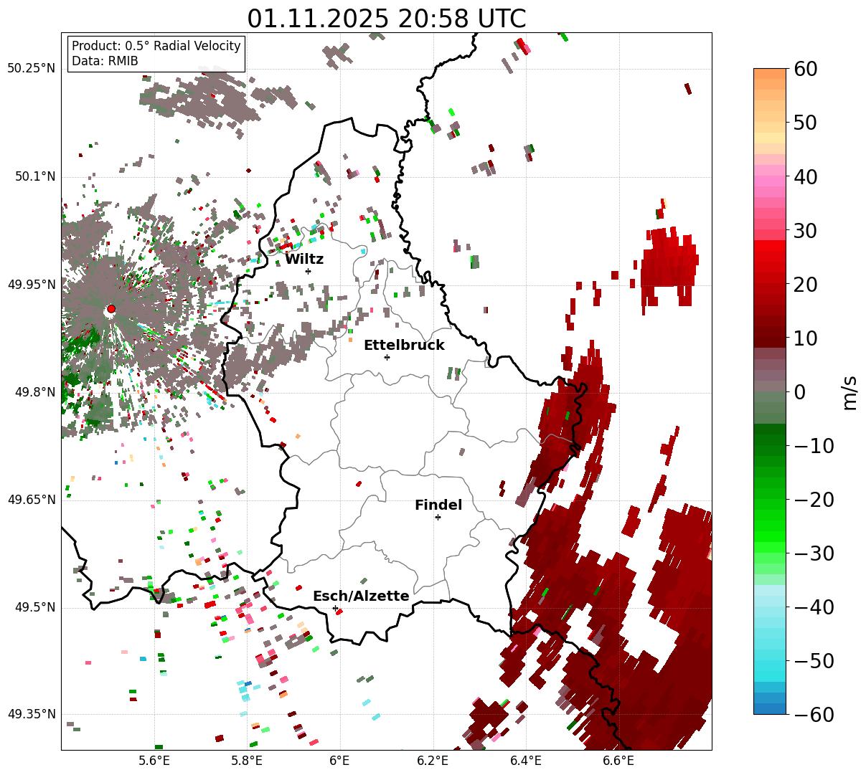Click the colorbar −30 tick label
Screen dimensions: 866x775
coord(814,553)
